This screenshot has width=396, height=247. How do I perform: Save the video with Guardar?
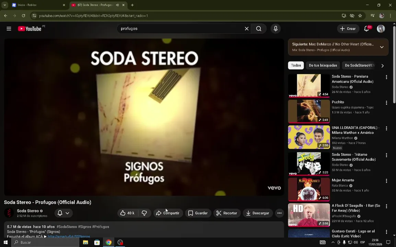tap(198, 213)
